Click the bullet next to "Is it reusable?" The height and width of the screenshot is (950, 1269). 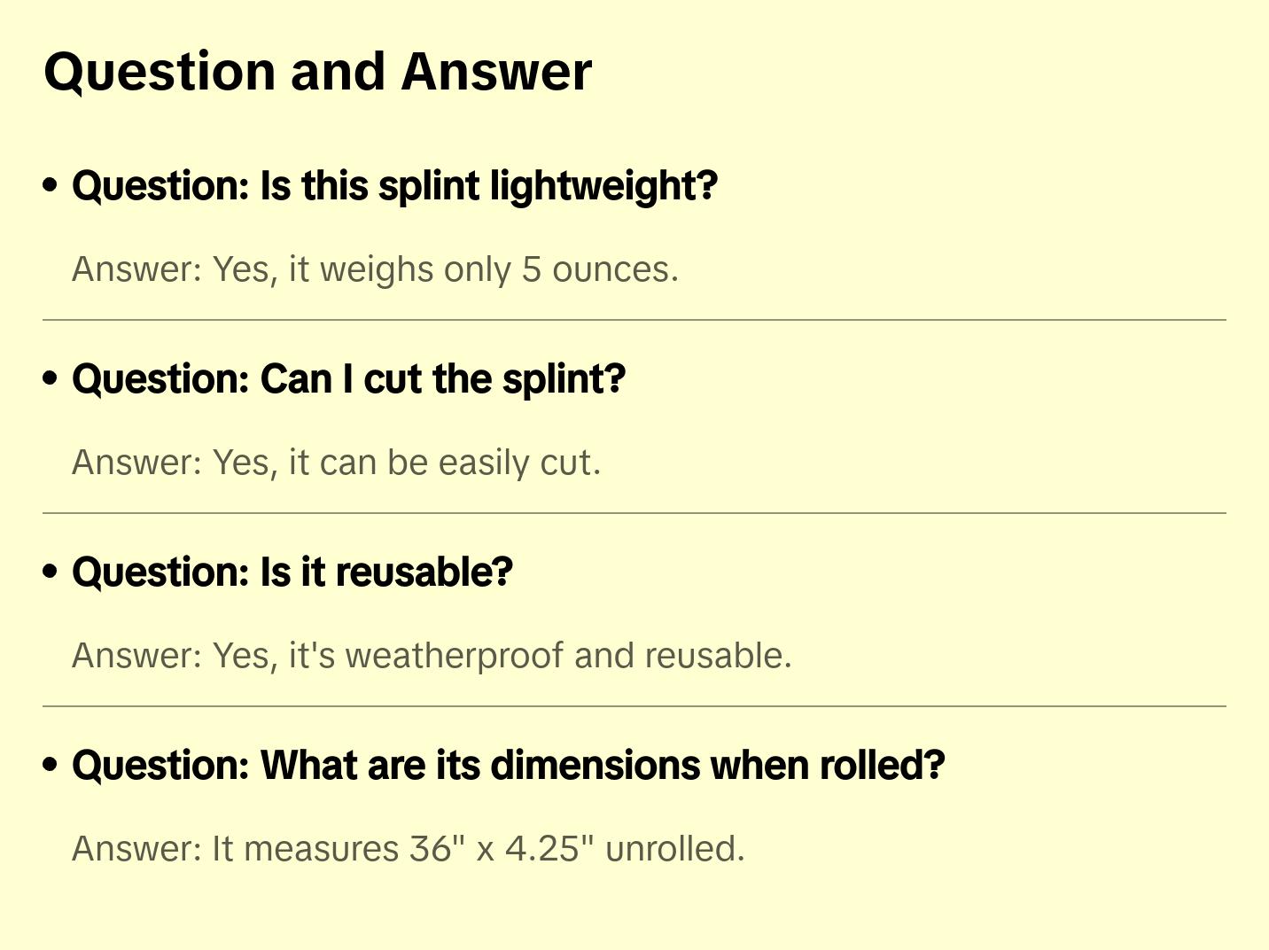[x=51, y=572]
